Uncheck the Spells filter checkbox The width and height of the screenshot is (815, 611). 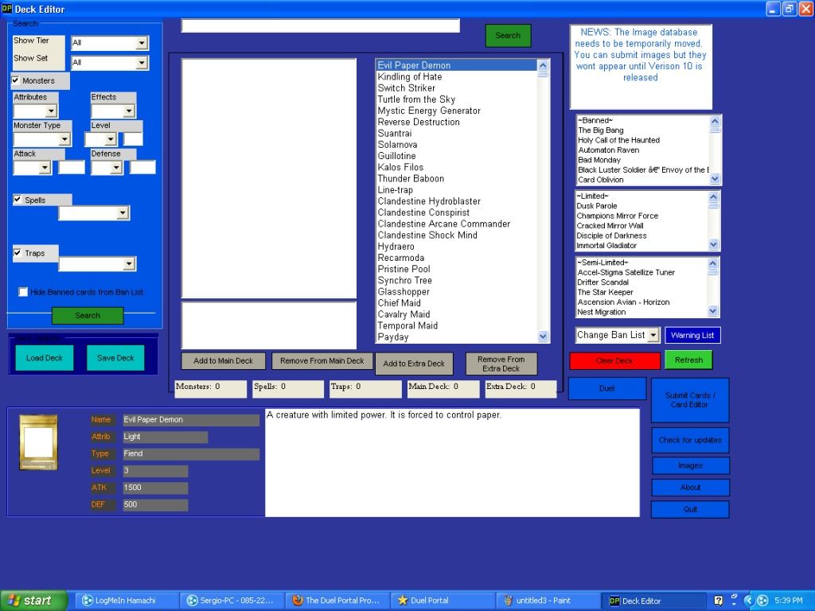(18, 200)
